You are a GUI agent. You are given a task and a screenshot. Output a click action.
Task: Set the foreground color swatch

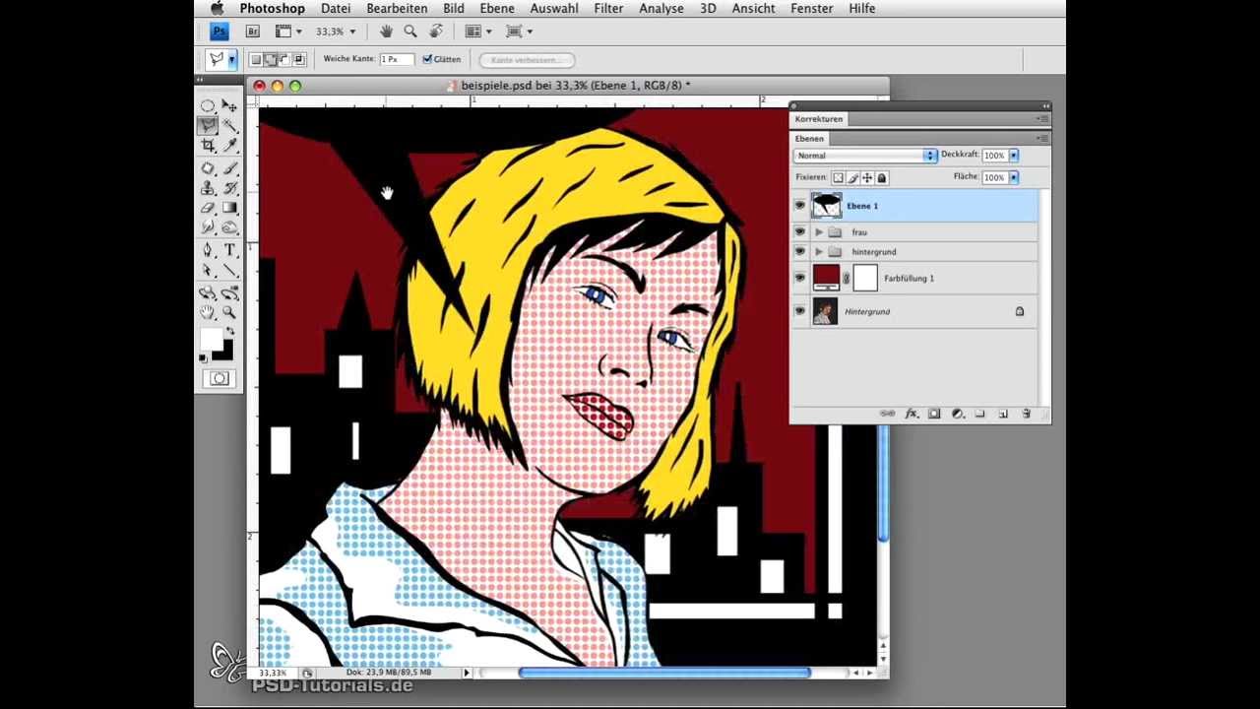click(x=210, y=340)
